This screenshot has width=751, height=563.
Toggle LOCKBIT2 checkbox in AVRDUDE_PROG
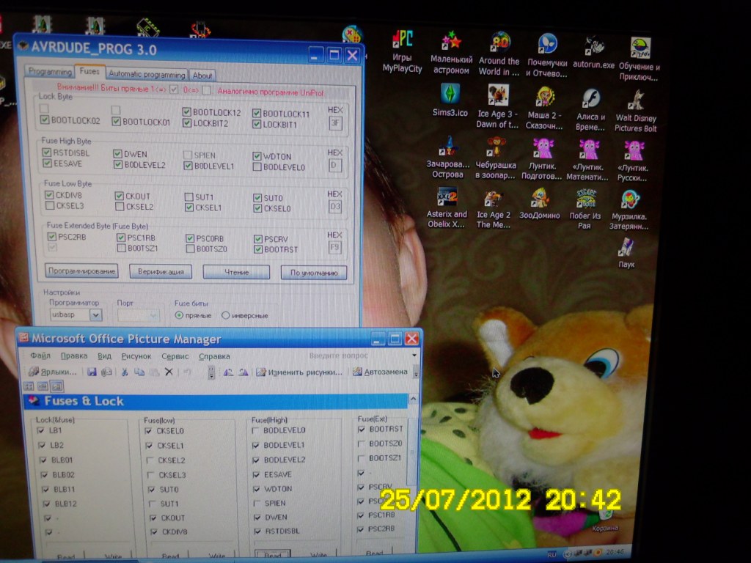pos(187,123)
